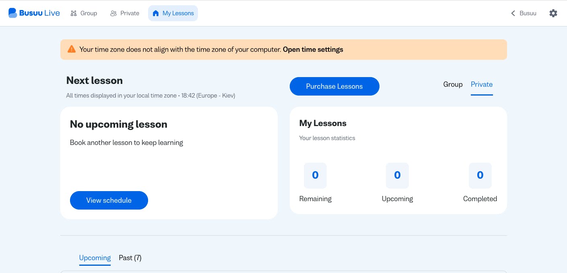Viewport: 567px width, 273px height.
Task: Click the back chevron beside Busuu
Action: pos(513,13)
